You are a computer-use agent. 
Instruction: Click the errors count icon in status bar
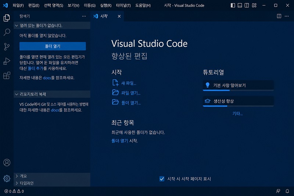(6, 191)
